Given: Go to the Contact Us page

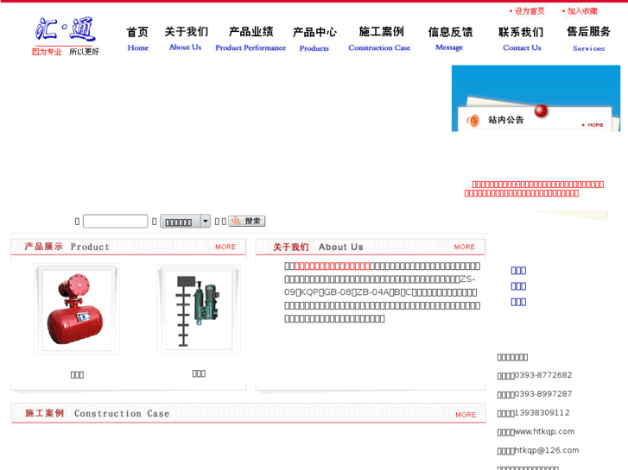Looking at the screenshot, I should 522,39.
